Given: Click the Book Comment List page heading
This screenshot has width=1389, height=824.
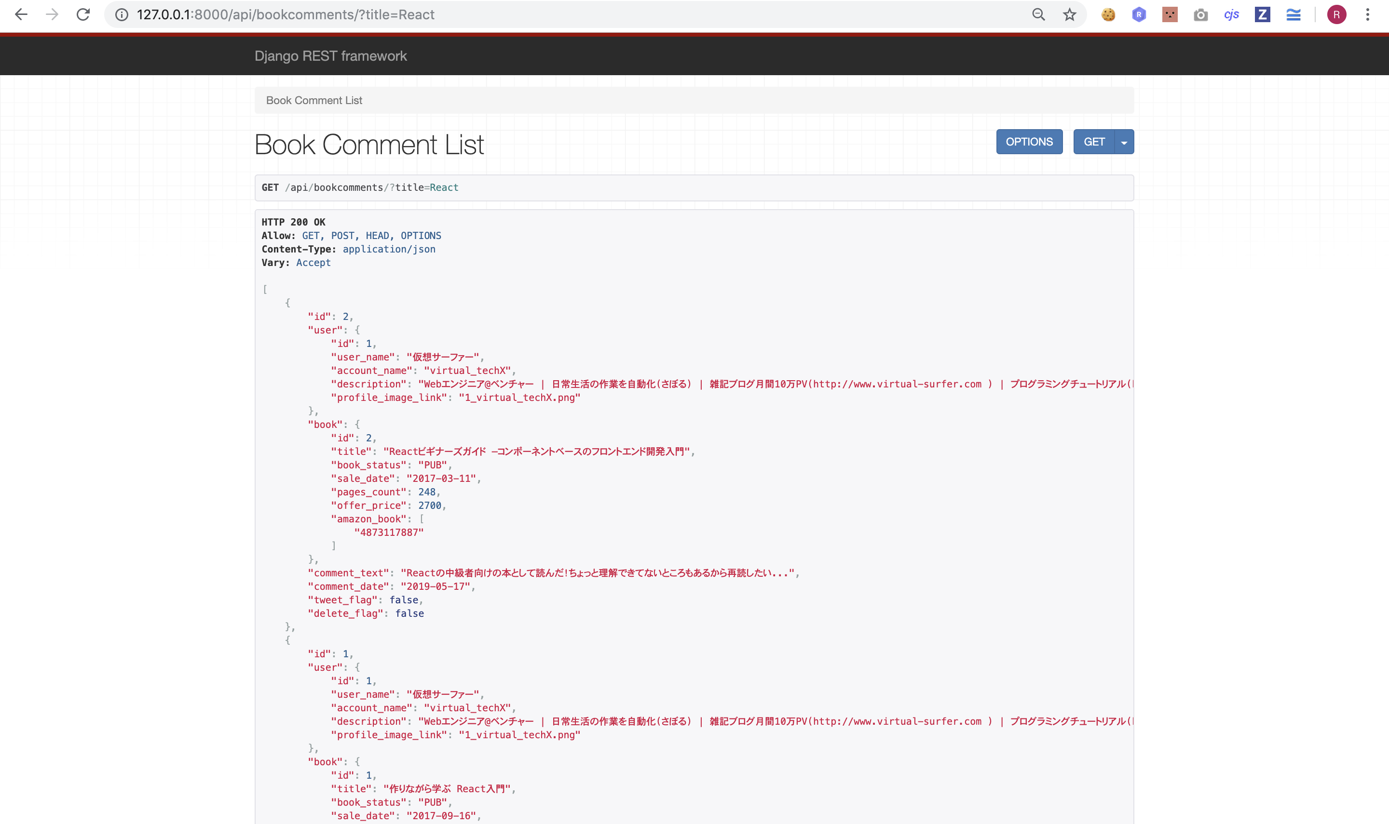Looking at the screenshot, I should click(x=369, y=145).
